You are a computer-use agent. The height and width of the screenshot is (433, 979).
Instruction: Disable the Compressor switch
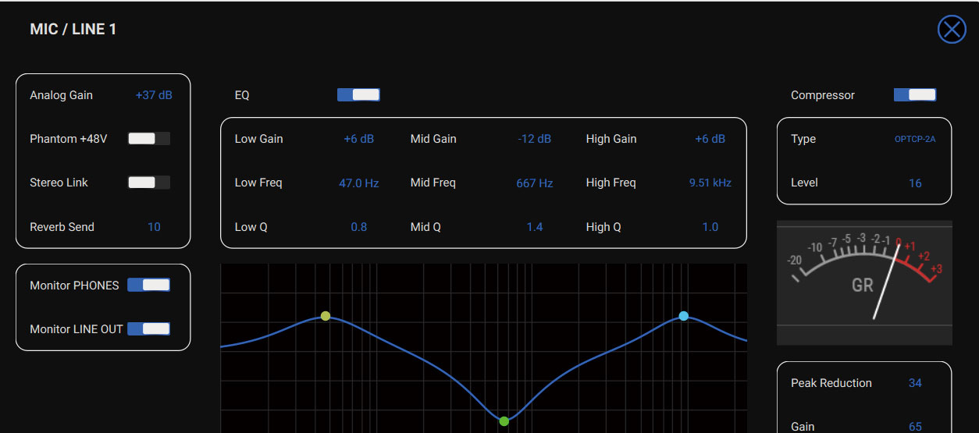coord(914,95)
